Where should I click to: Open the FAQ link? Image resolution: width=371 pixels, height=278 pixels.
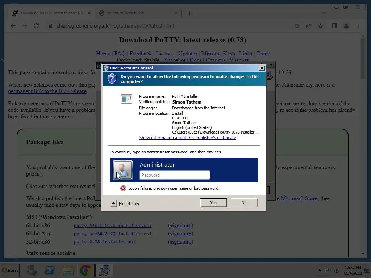coord(120,54)
